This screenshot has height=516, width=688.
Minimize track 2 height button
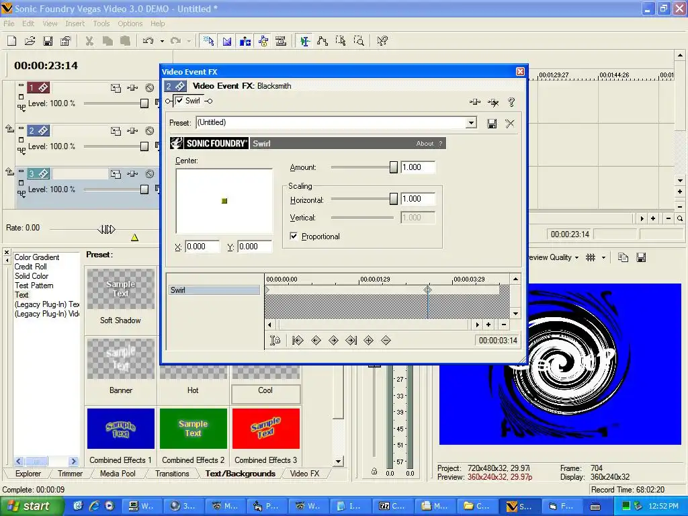21,128
